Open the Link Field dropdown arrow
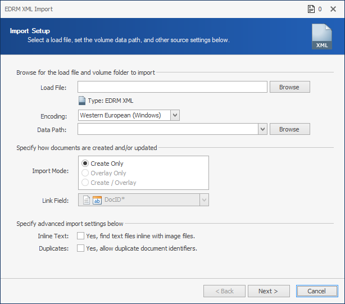Screen dimensions: 345x304 204,200
